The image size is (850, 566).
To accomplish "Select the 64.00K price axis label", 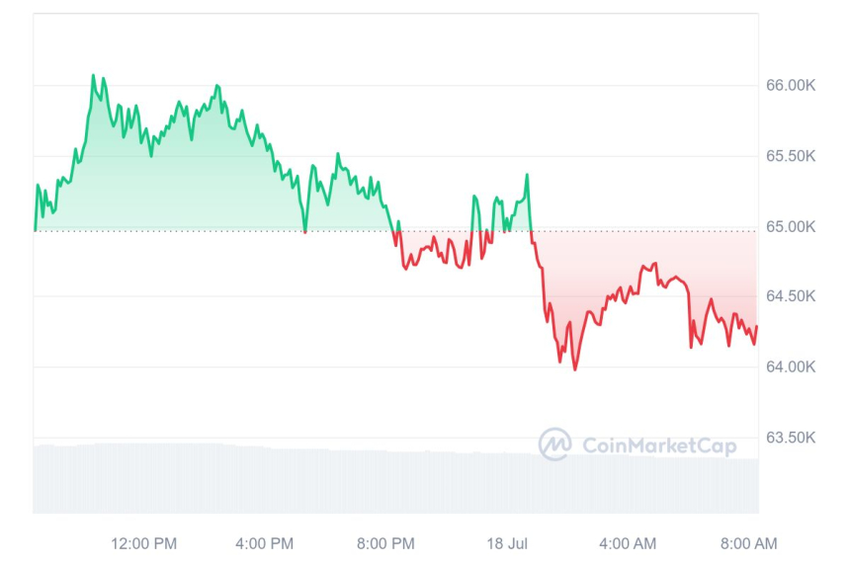I will pyautogui.click(x=791, y=367).
